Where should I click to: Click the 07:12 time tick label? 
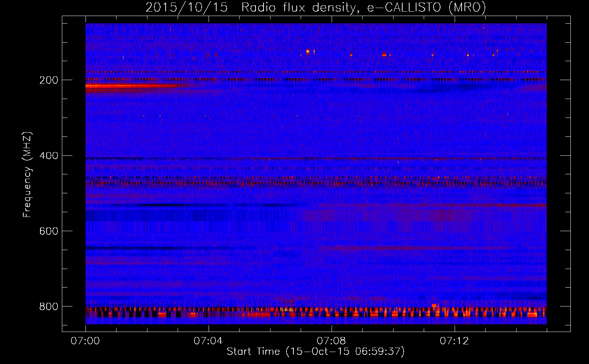click(454, 341)
